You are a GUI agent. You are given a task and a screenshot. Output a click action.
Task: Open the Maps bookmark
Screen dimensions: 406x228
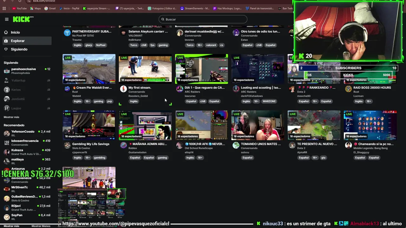pyautogui.click(x=36, y=9)
